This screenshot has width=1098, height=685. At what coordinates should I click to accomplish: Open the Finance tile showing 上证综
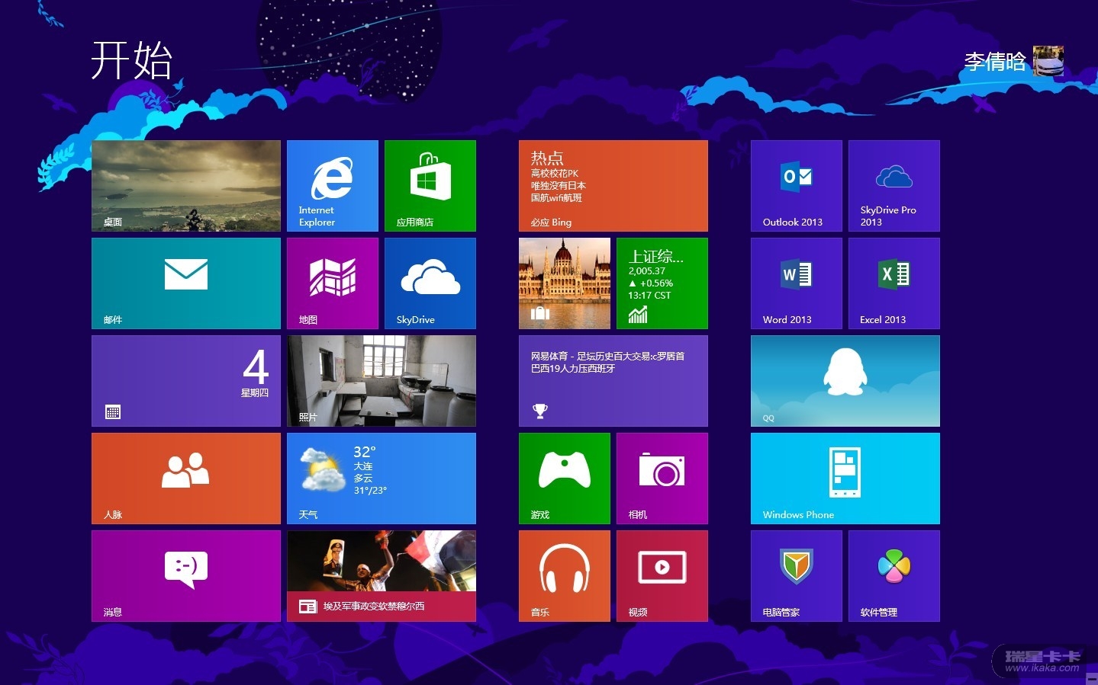[x=662, y=283]
